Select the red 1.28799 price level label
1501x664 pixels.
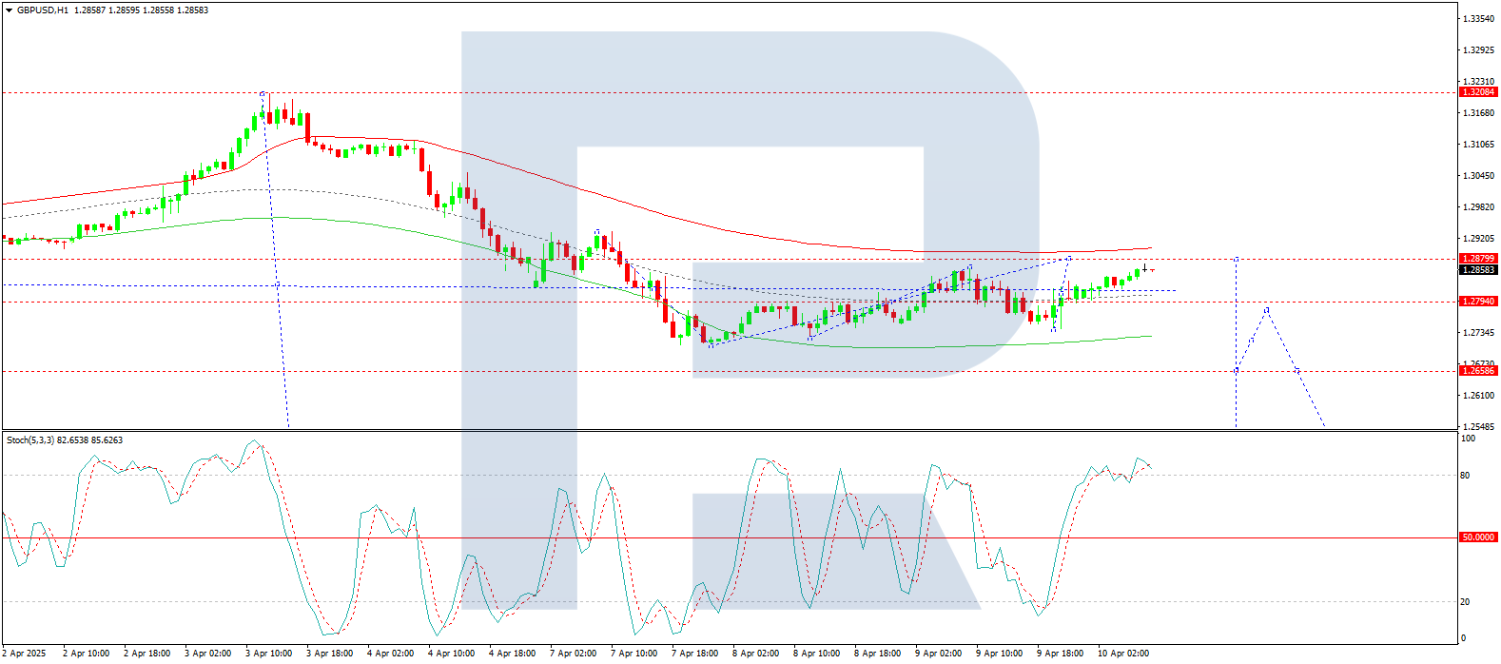click(x=1478, y=259)
